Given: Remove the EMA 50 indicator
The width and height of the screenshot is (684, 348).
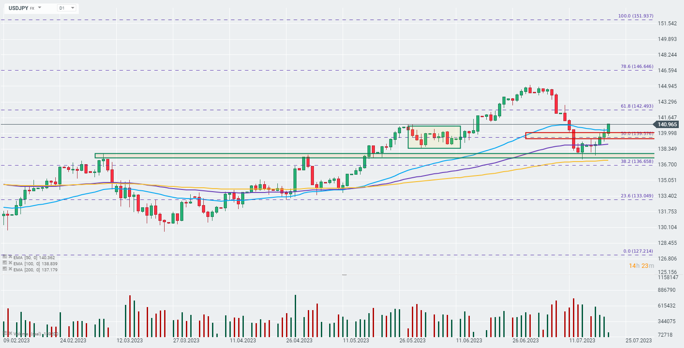Looking at the screenshot, I should tap(10, 257).
